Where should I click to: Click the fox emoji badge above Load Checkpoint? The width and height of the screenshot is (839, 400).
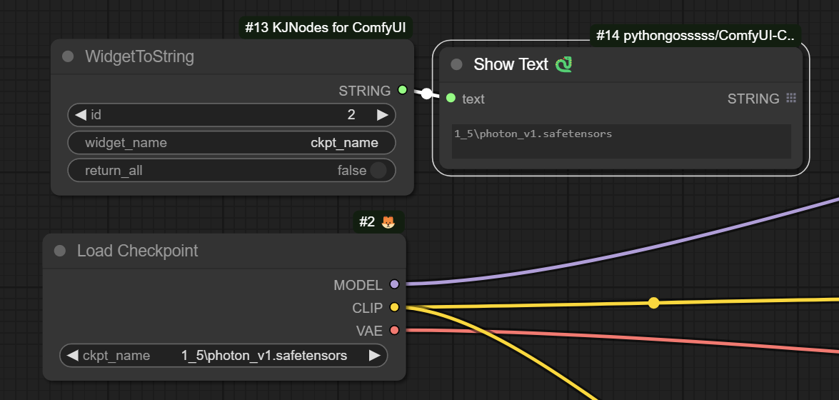pos(388,222)
